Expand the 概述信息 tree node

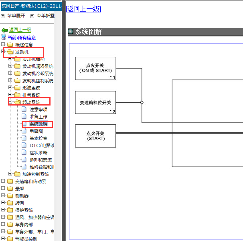coord(3,44)
